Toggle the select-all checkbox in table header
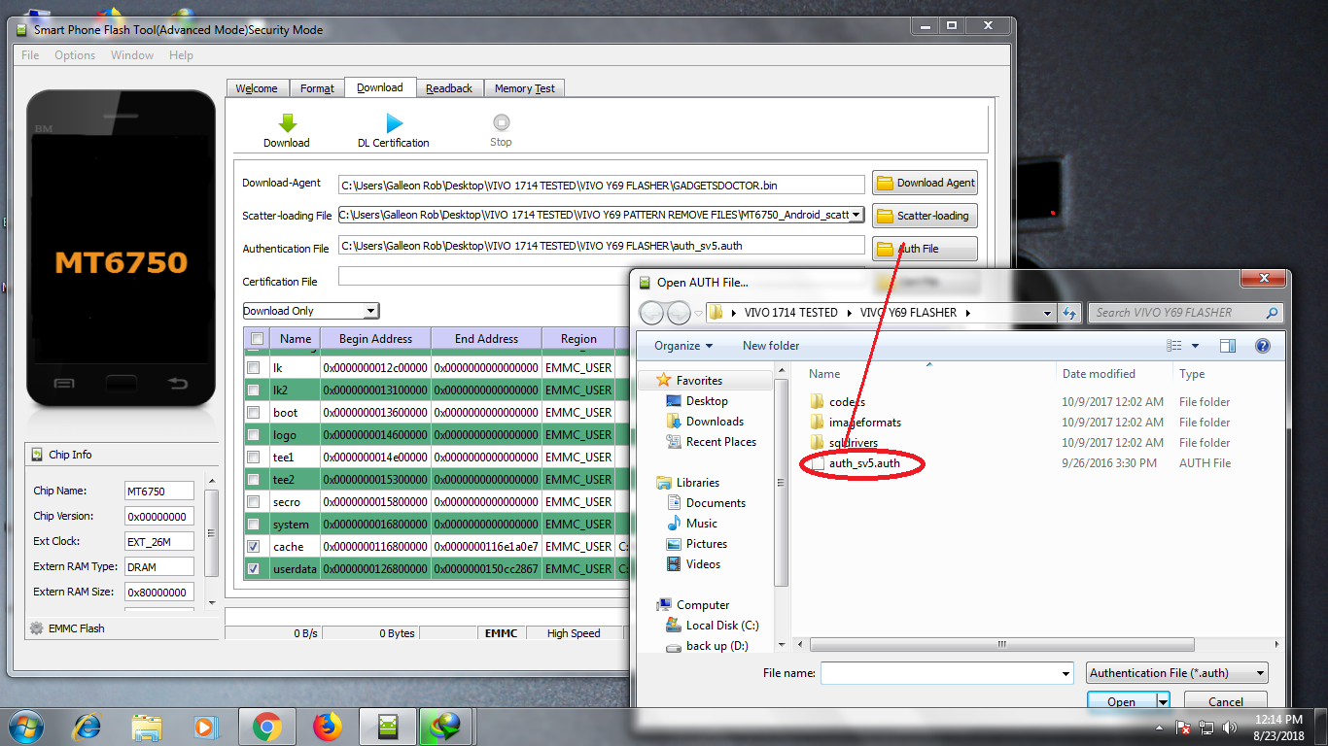Viewport: 1328px width, 746px height. tap(257, 339)
